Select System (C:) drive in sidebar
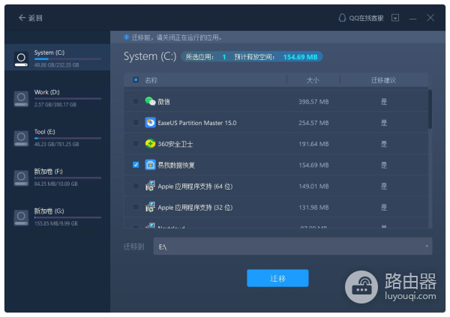The height and width of the screenshot is (317, 450). [x=58, y=58]
